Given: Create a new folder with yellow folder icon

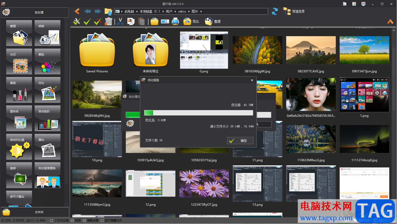Looking at the screenshot, I should coord(154,21).
